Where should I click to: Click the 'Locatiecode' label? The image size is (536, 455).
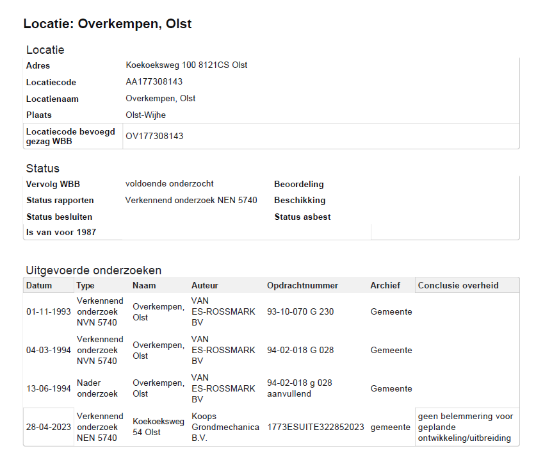click(x=51, y=83)
